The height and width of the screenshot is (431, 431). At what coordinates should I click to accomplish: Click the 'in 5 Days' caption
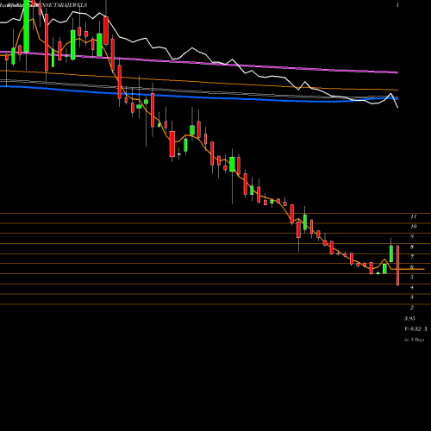(x=415, y=340)
